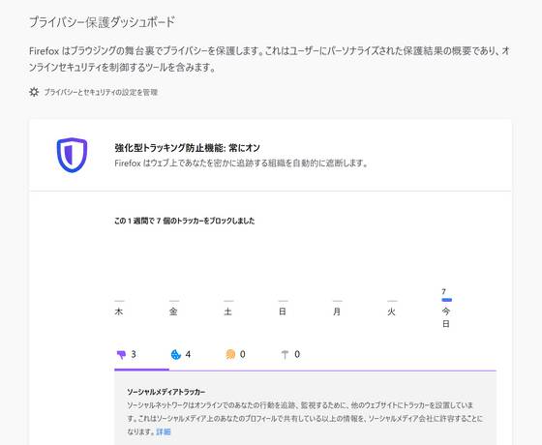Click the 詳細 link in tracker description
This screenshot has height=445, width=542.
(164, 431)
